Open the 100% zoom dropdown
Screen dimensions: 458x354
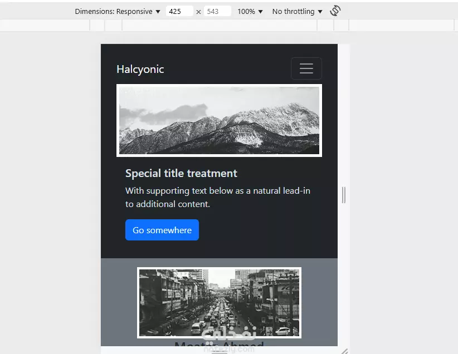(x=250, y=11)
